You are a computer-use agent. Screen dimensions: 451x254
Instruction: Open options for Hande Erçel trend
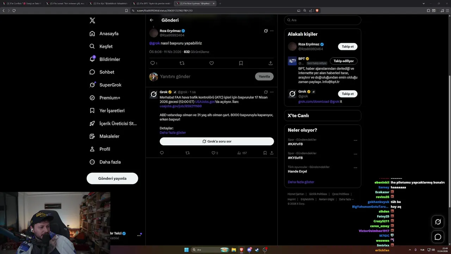click(x=356, y=168)
